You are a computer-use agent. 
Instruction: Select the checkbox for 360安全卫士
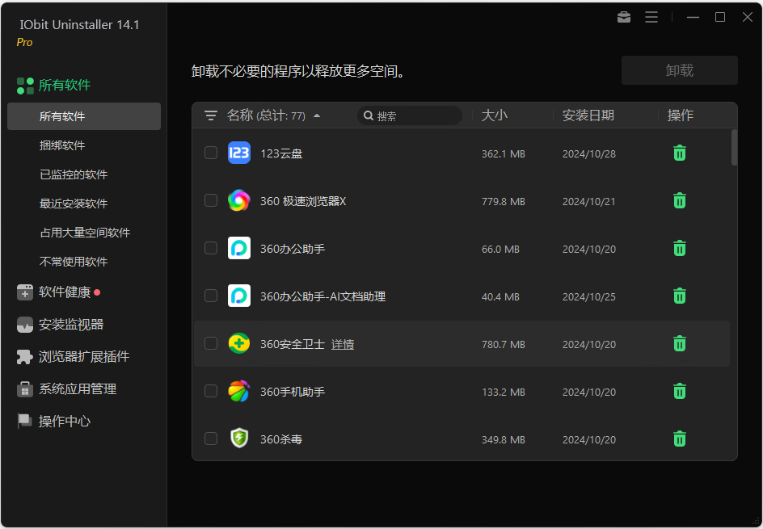click(x=211, y=343)
